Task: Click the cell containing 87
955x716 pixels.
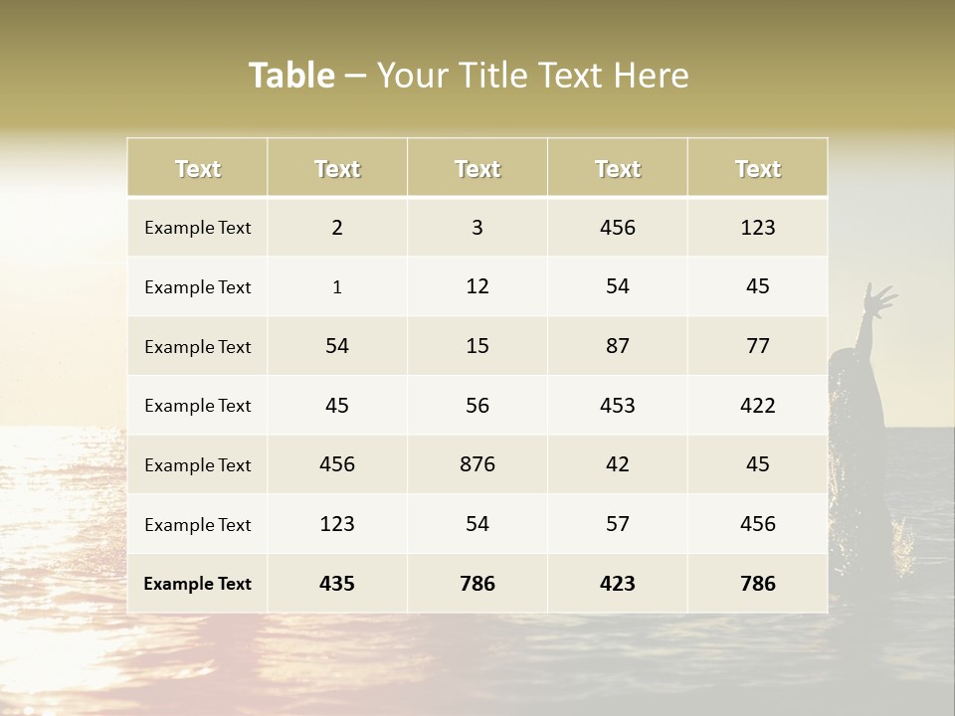Action: pos(618,346)
